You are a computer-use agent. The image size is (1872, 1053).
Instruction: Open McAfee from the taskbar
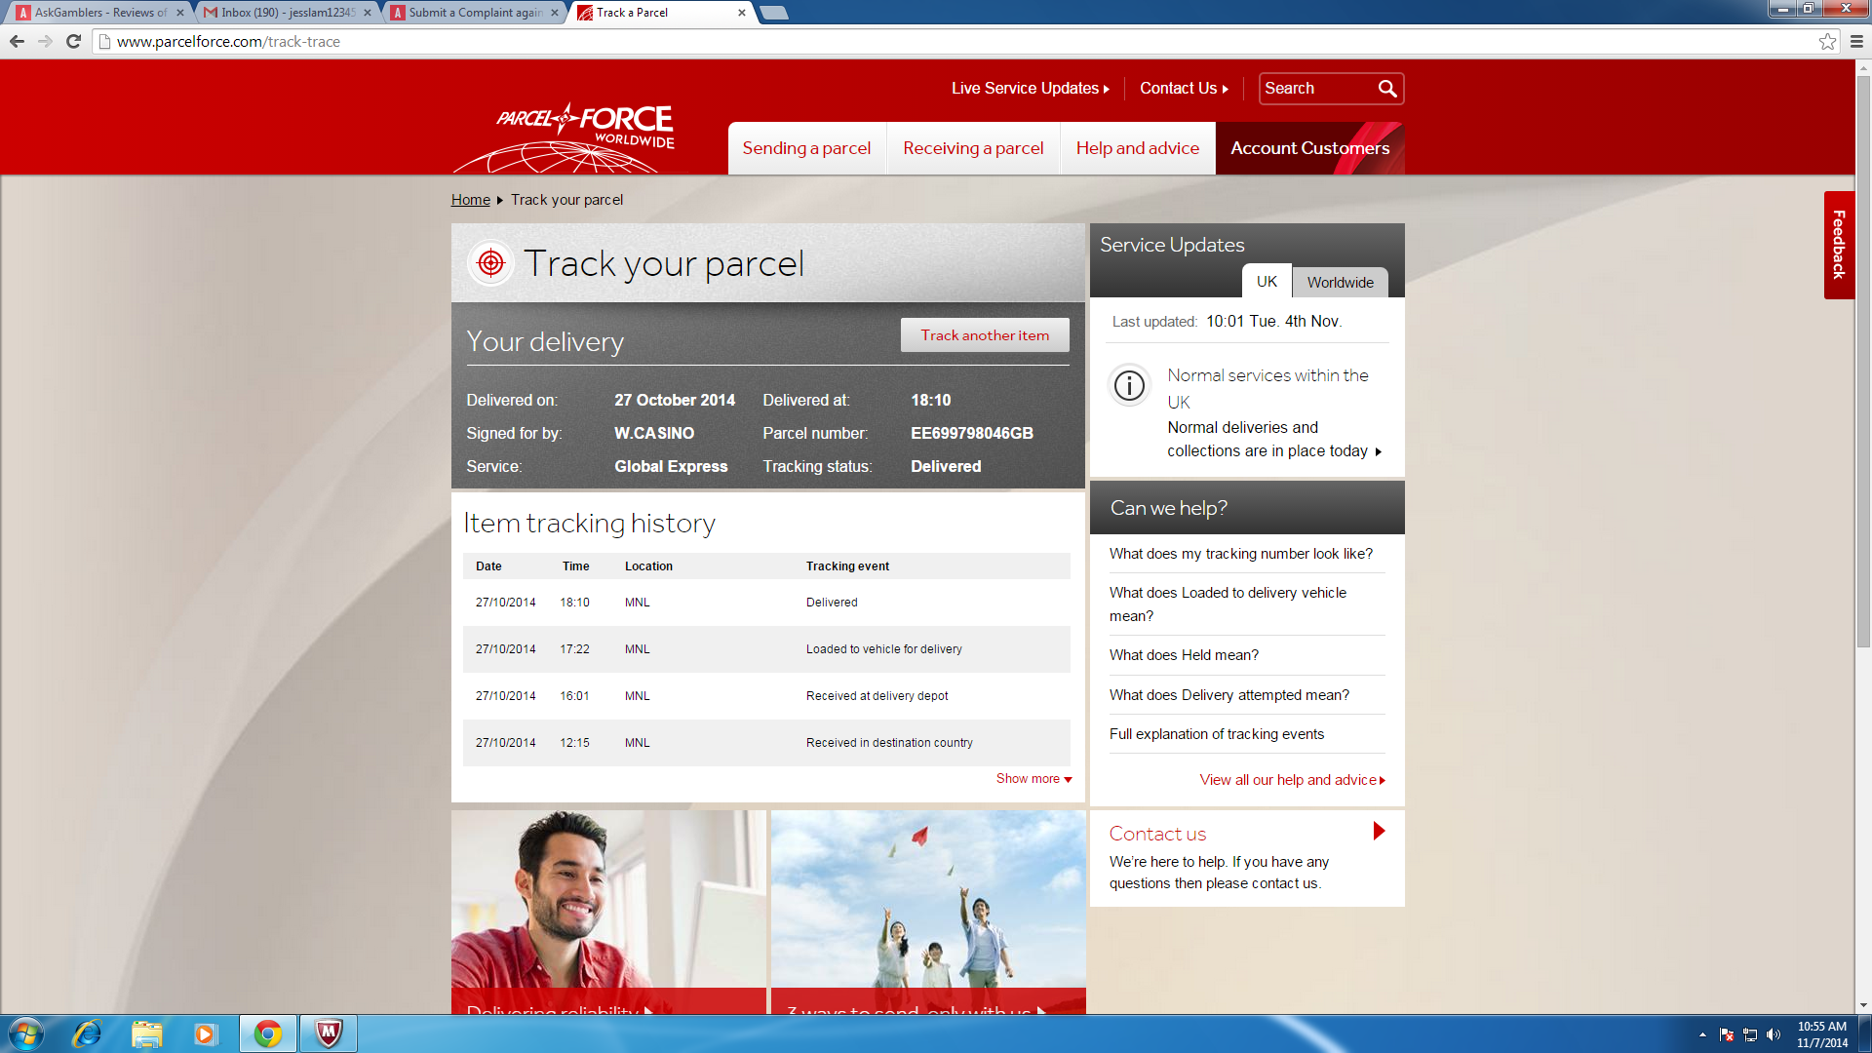click(x=329, y=1033)
